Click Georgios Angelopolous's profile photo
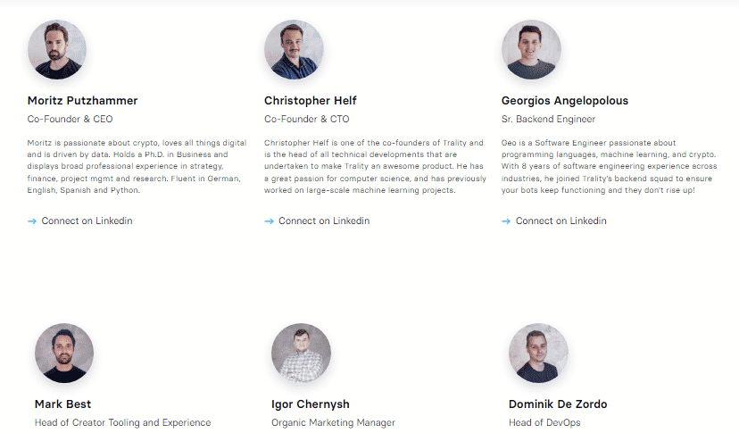Image resolution: width=739 pixels, height=433 pixels. [x=531, y=49]
